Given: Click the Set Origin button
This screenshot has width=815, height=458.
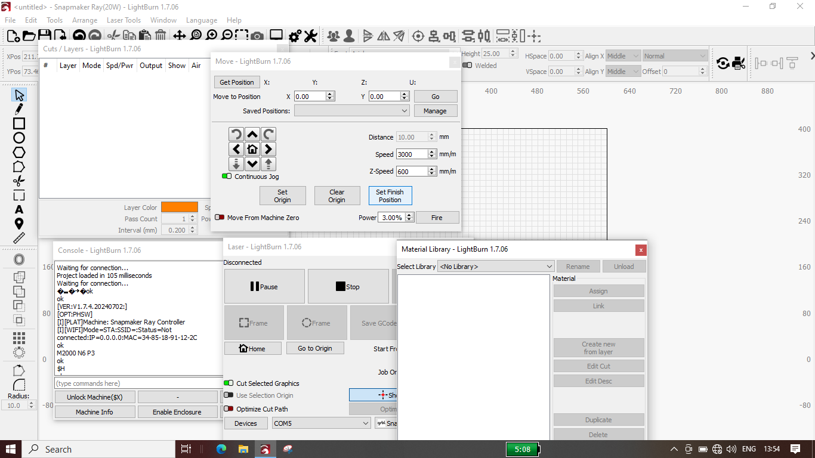Looking at the screenshot, I should pos(282,196).
